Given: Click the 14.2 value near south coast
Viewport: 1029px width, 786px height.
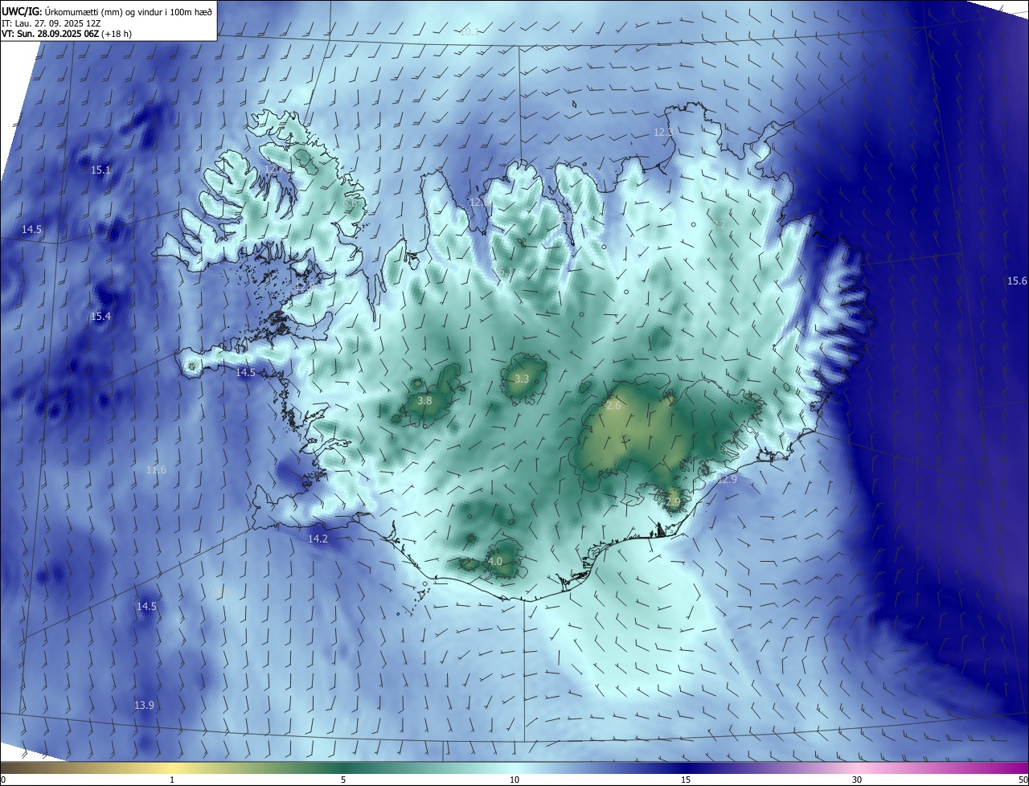Looking at the screenshot, I should pyautogui.click(x=318, y=538).
